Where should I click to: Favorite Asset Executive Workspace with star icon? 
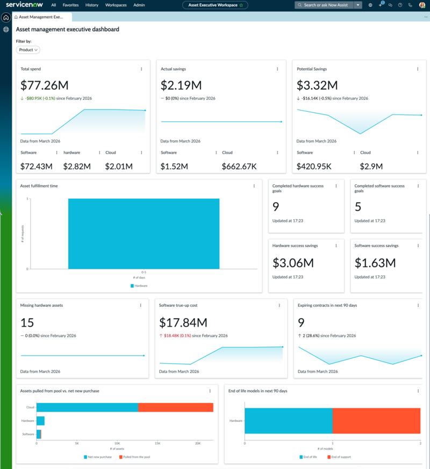pos(241,5)
